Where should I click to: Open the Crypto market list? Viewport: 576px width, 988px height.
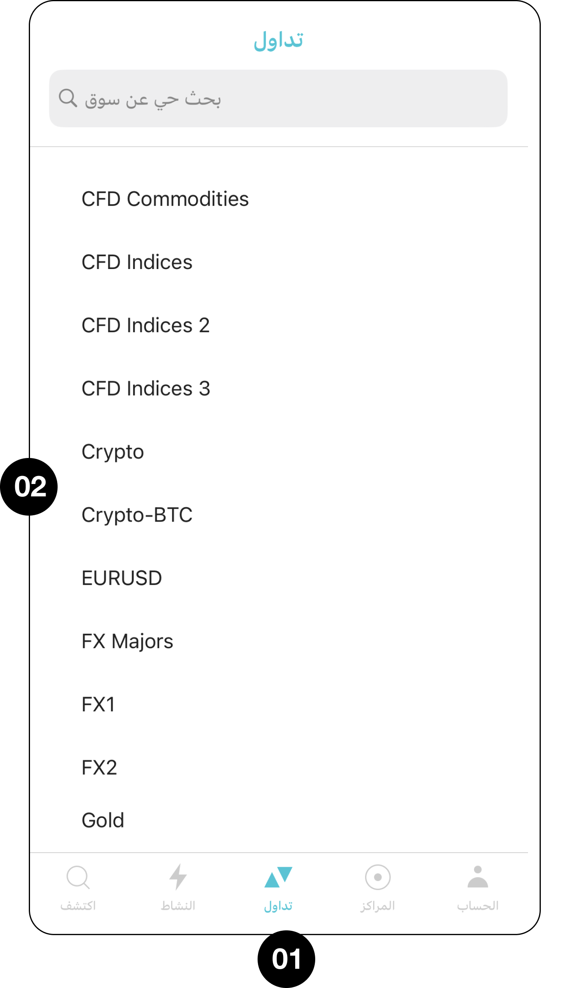(113, 452)
